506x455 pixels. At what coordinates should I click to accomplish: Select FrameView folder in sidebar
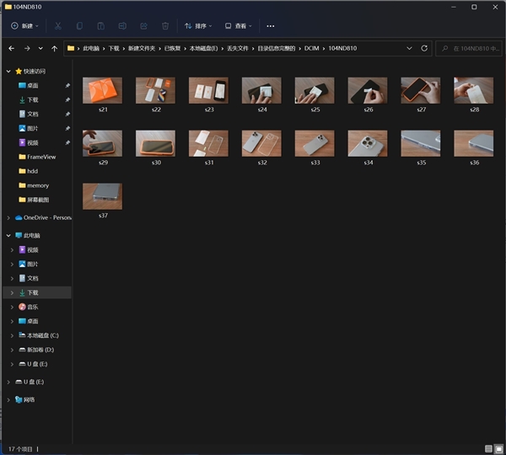[x=41, y=157]
